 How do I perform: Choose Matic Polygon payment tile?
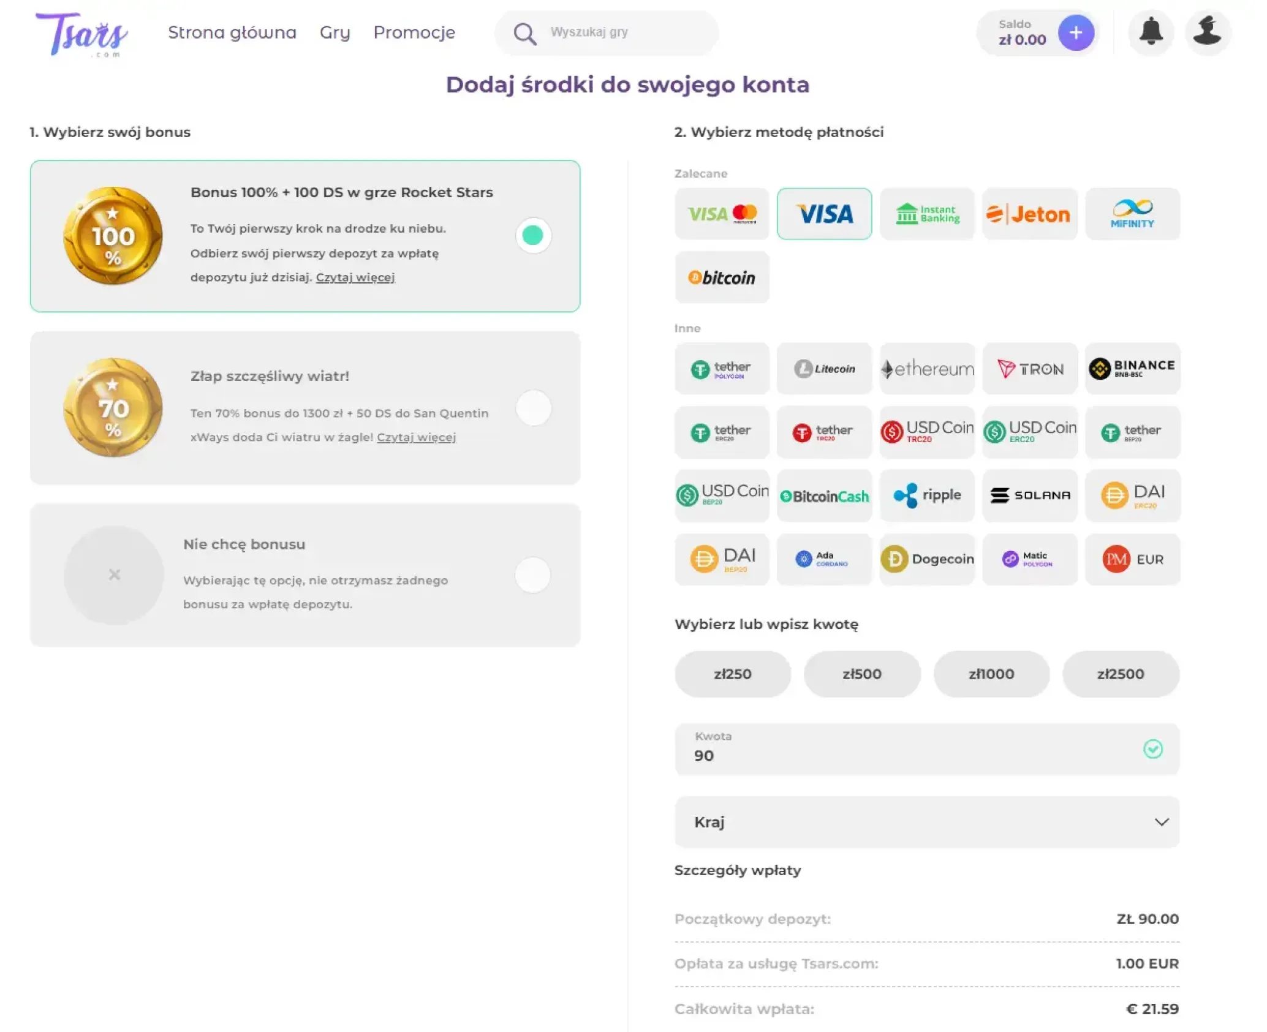[1029, 559]
